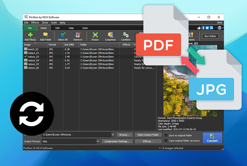Sort the list by the Folder column header
247x166 pixels.
point(99,45)
